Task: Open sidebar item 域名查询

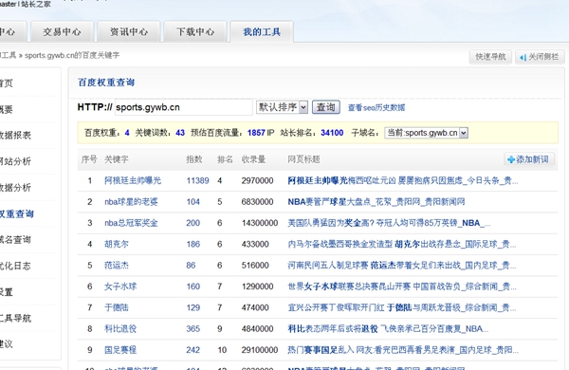Action: pos(15,240)
